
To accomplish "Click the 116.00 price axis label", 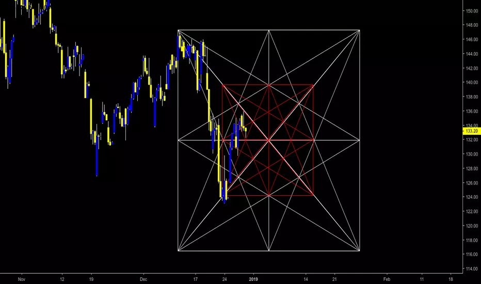I will click(x=472, y=254).
